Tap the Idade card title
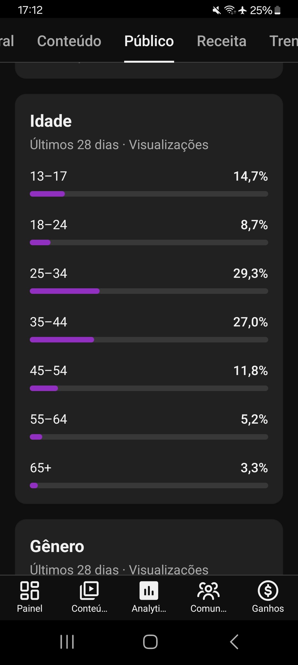 [x=51, y=121]
